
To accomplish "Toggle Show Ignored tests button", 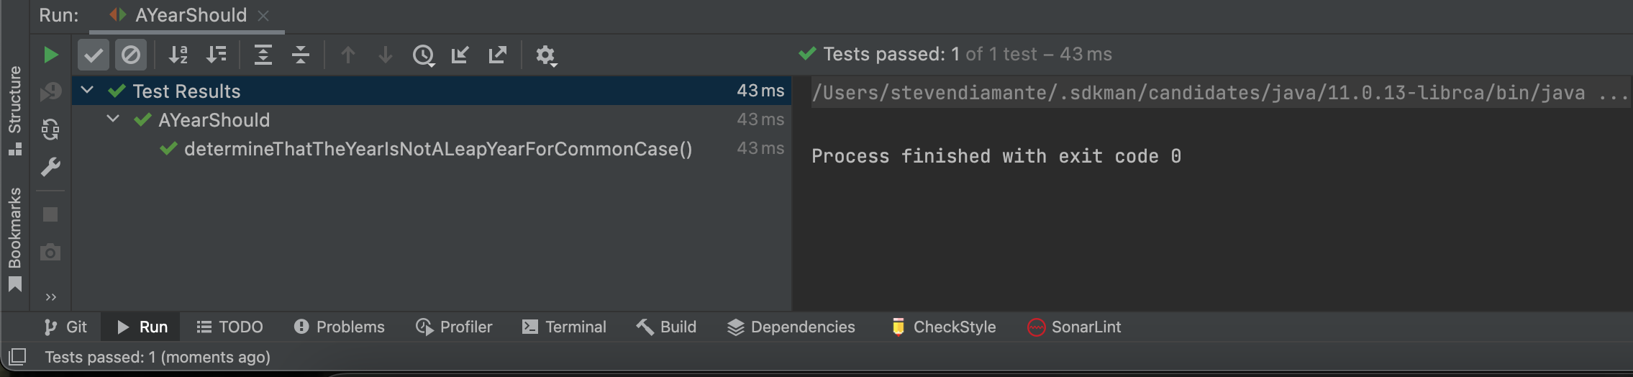I will (131, 55).
